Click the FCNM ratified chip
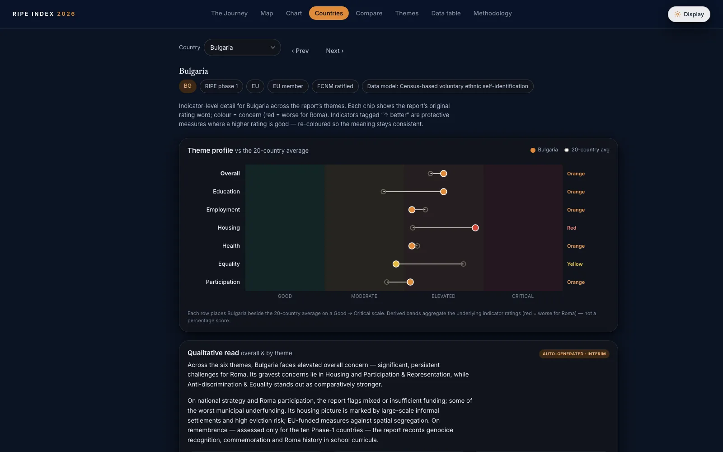723x452 pixels. tap(335, 86)
